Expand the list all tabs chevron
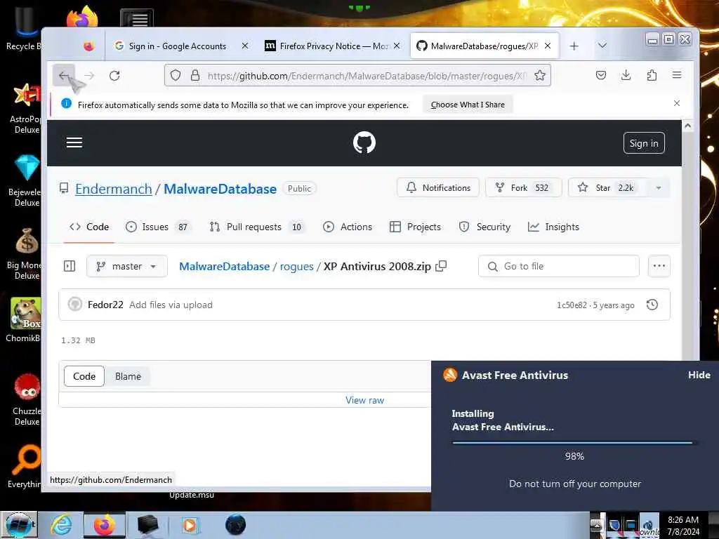 tap(602, 46)
